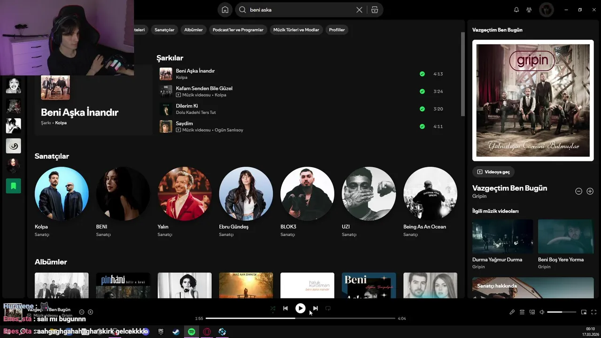
Task: Skip to next track
Action: pyautogui.click(x=315, y=308)
